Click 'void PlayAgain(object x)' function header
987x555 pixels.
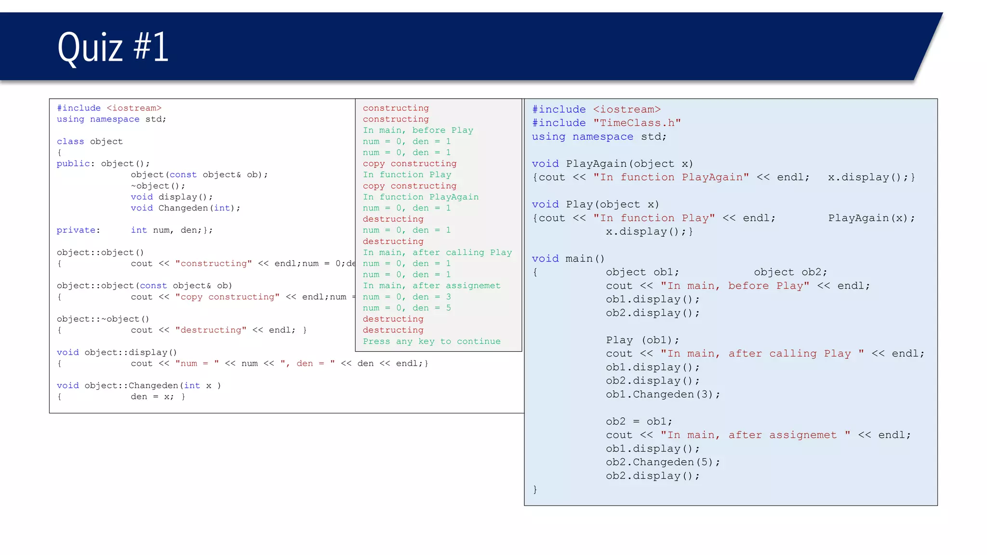point(612,164)
